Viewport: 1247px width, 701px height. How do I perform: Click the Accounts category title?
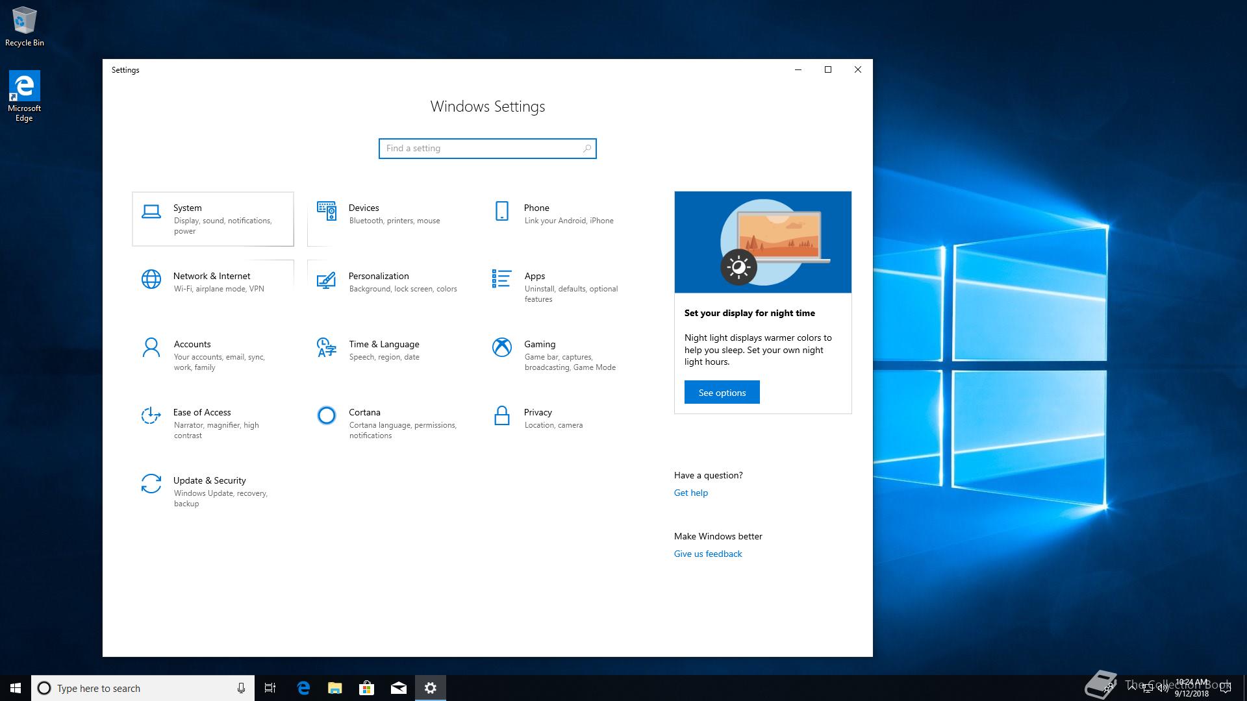[192, 344]
